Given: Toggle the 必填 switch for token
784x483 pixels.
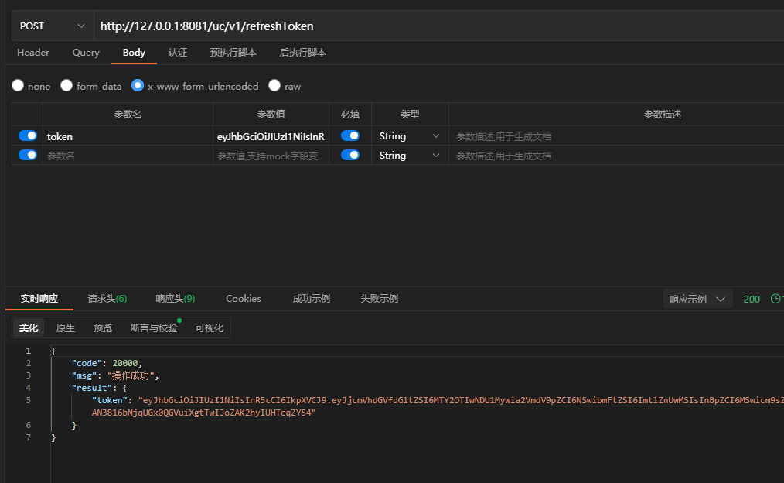Looking at the screenshot, I should 350,135.
